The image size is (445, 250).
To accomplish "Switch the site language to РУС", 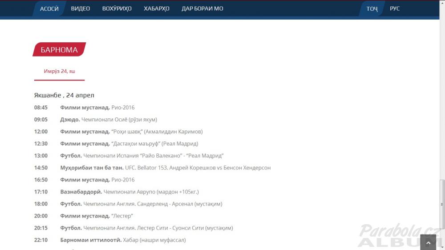I will coord(395,8).
